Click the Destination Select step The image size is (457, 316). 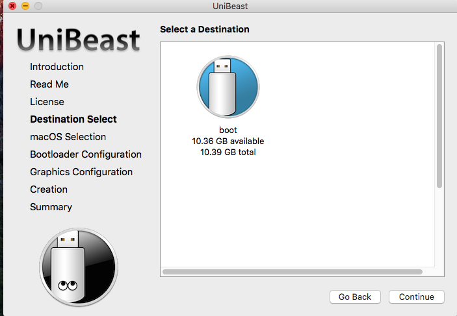point(73,119)
